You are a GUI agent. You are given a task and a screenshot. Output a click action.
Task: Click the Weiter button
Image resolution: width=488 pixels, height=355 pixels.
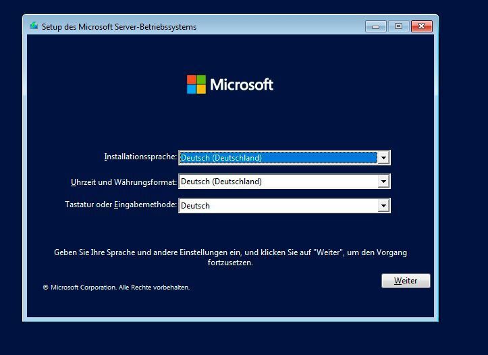click(406, 281)
